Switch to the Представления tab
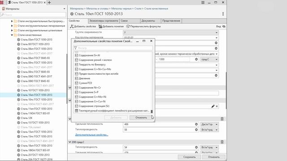 pyautogui.click(x=171, y=21)
